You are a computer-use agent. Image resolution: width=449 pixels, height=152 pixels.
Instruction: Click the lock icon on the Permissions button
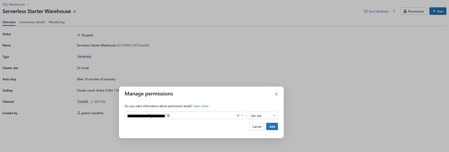tap(405, 11)
